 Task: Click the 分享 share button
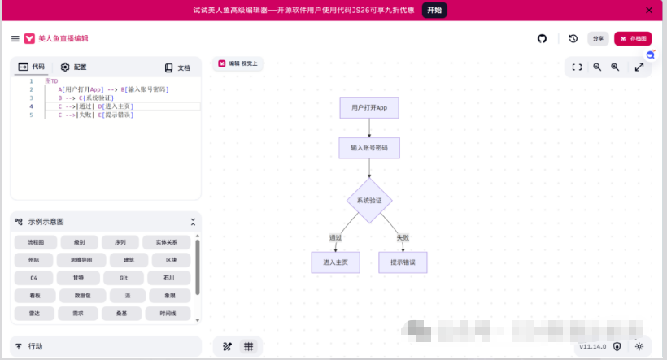point(598,39)
